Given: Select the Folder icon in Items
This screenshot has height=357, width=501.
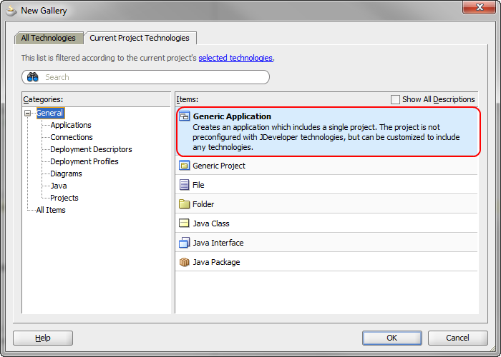Looking at the screenshot, I should point(185,204).
